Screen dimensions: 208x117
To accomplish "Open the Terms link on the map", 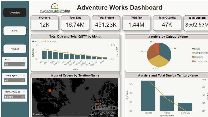I will (112, 115).
